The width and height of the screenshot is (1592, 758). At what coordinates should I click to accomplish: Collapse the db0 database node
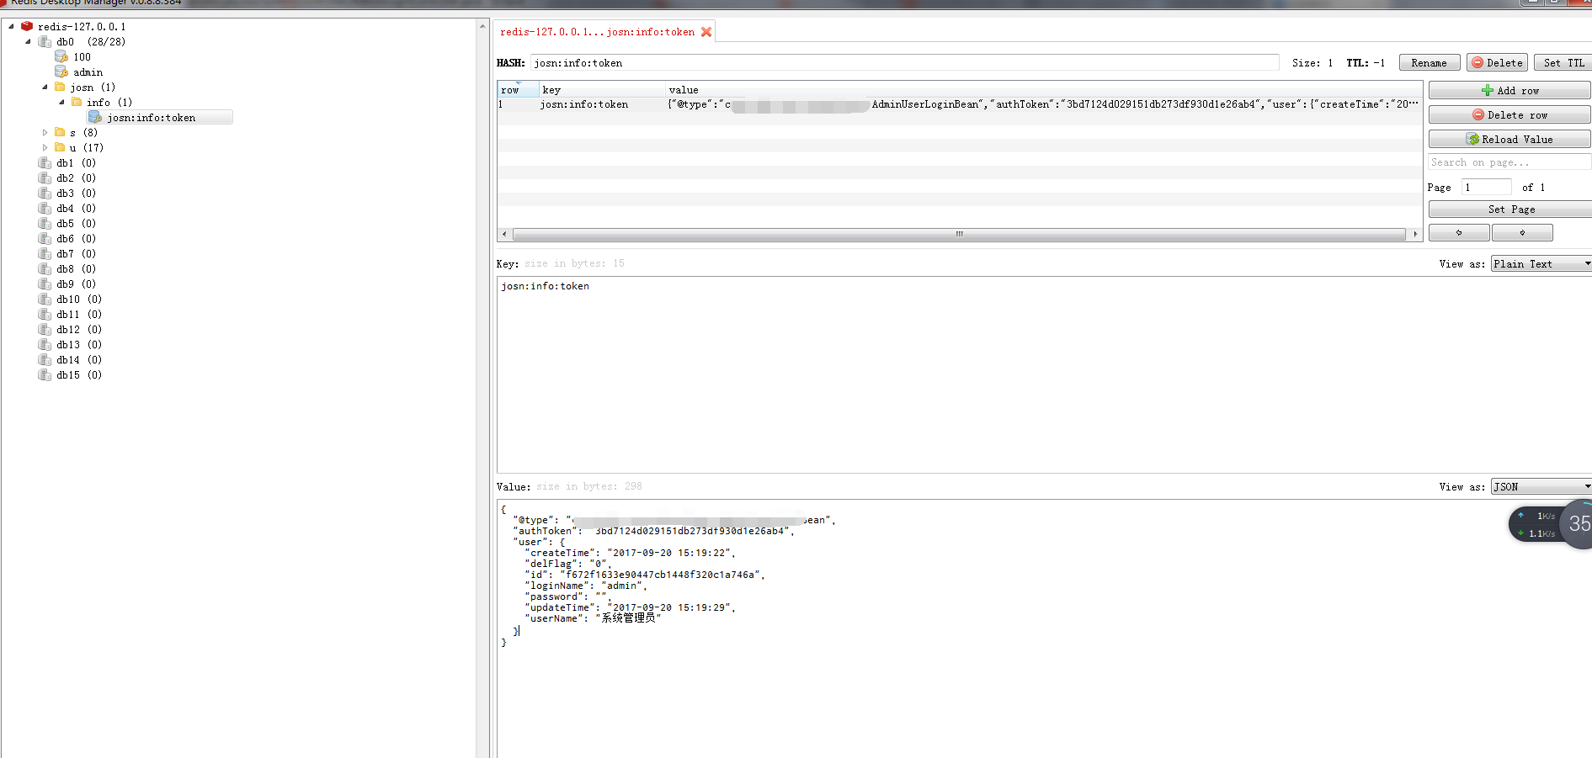tap(28, 41)
